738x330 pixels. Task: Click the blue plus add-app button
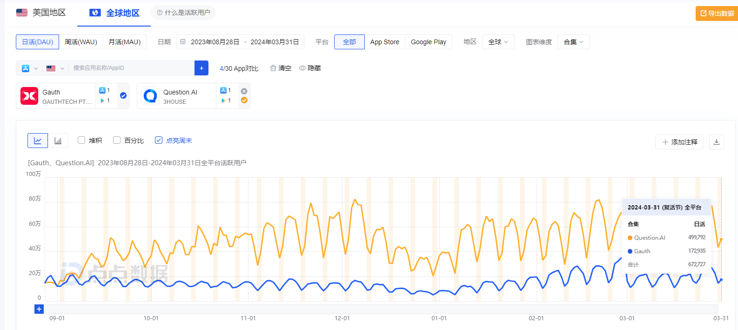(x=201, y=68)
